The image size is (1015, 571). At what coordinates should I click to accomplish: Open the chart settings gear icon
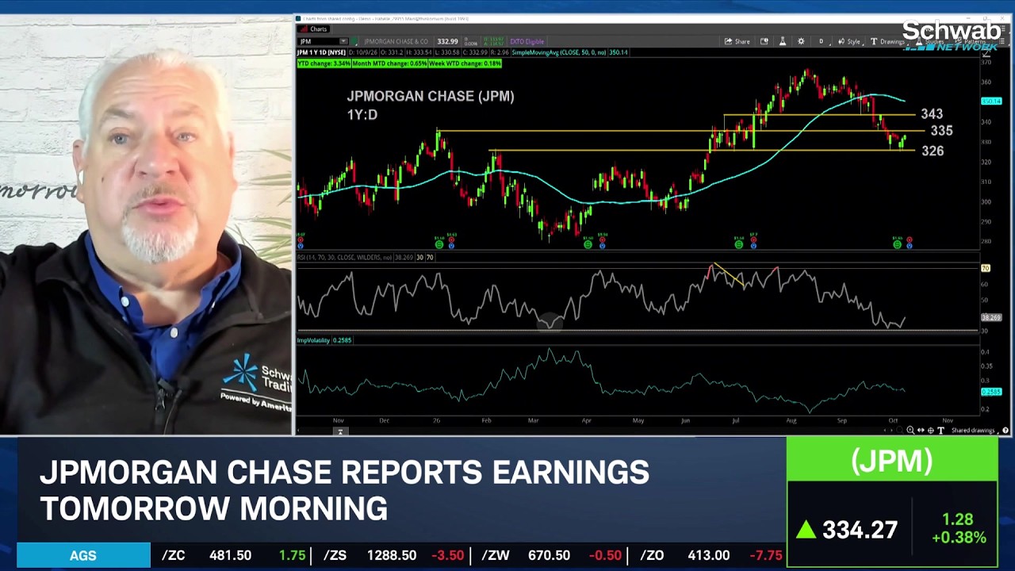801,41
